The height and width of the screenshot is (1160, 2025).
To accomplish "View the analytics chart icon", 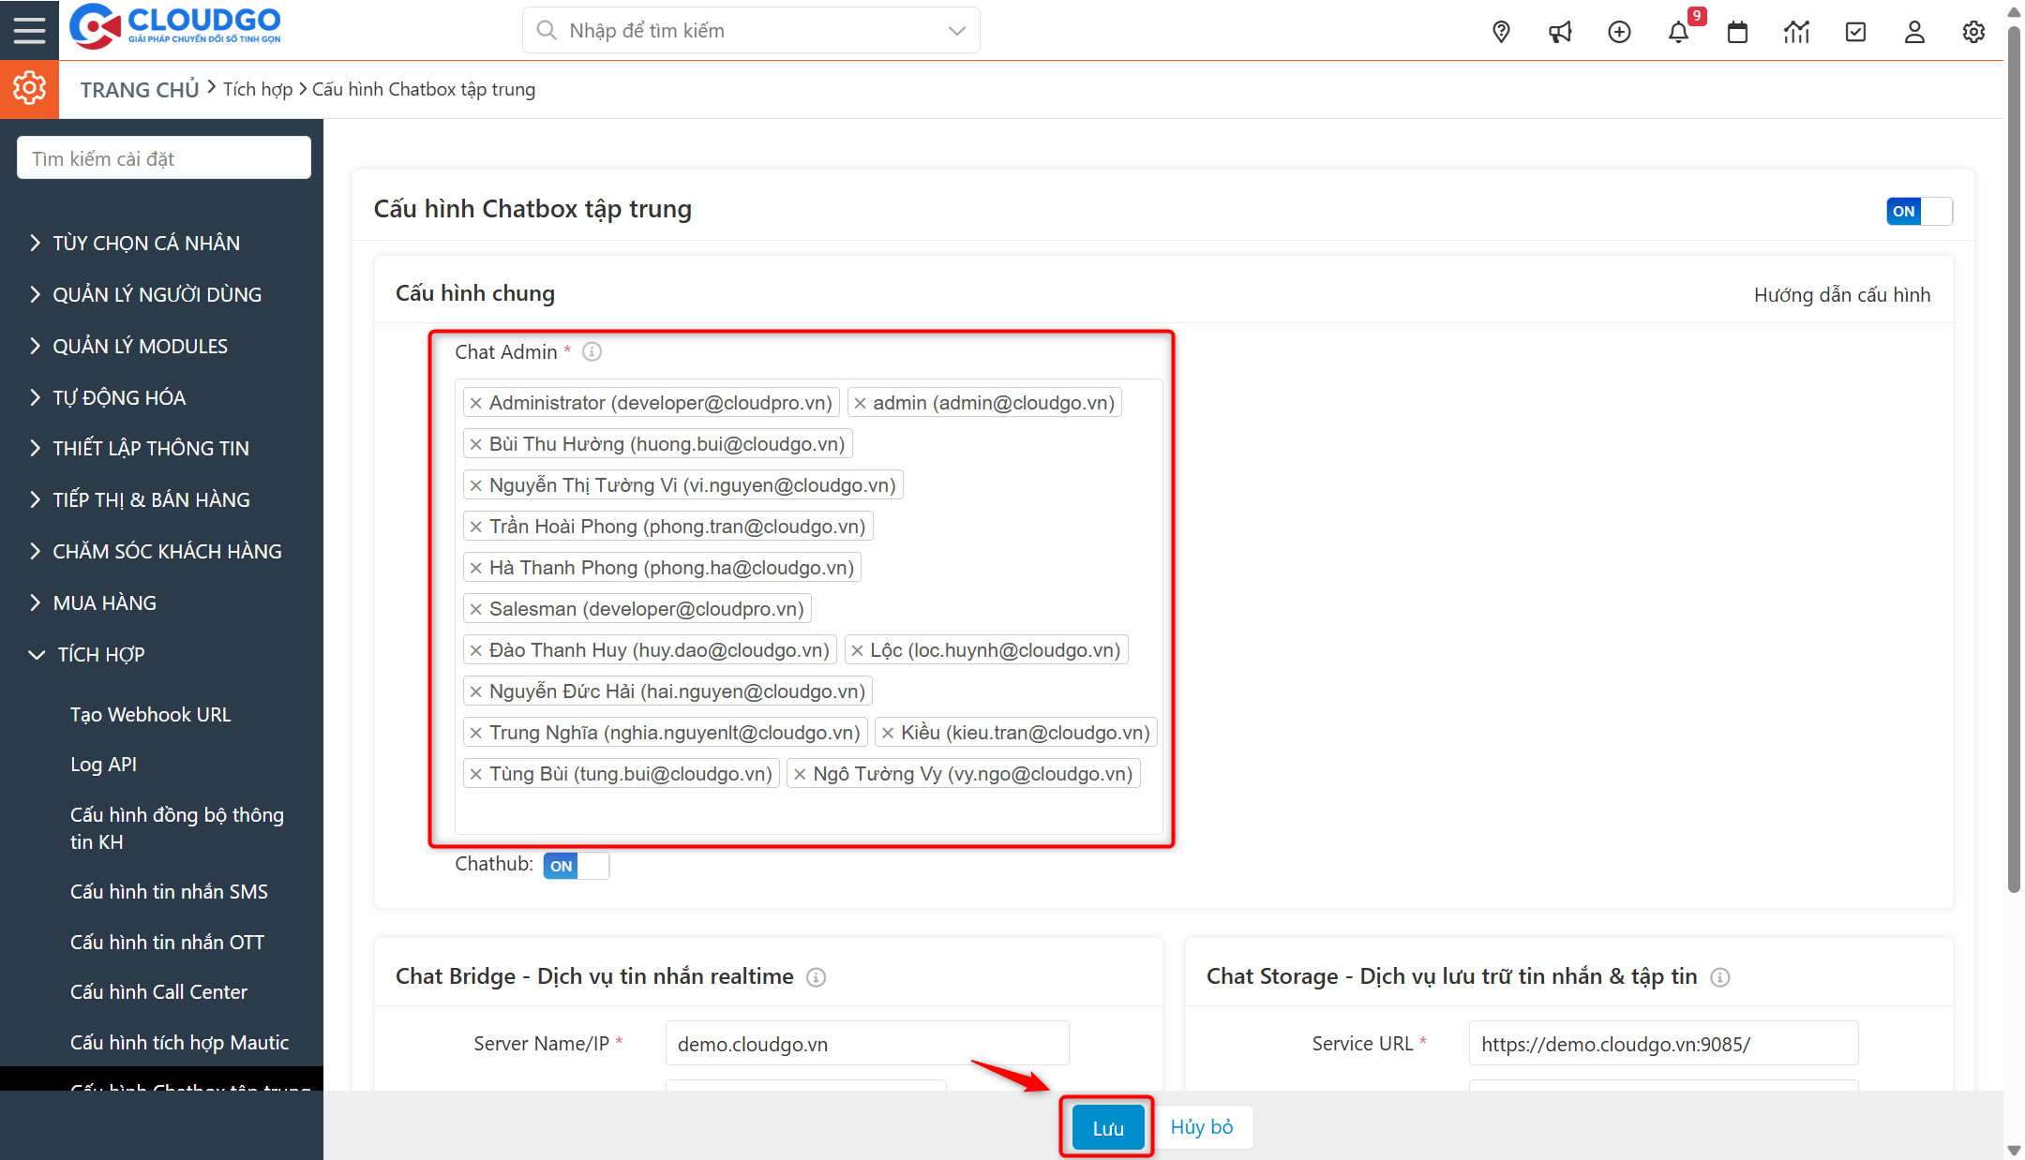I will (x=1796, y=31).
